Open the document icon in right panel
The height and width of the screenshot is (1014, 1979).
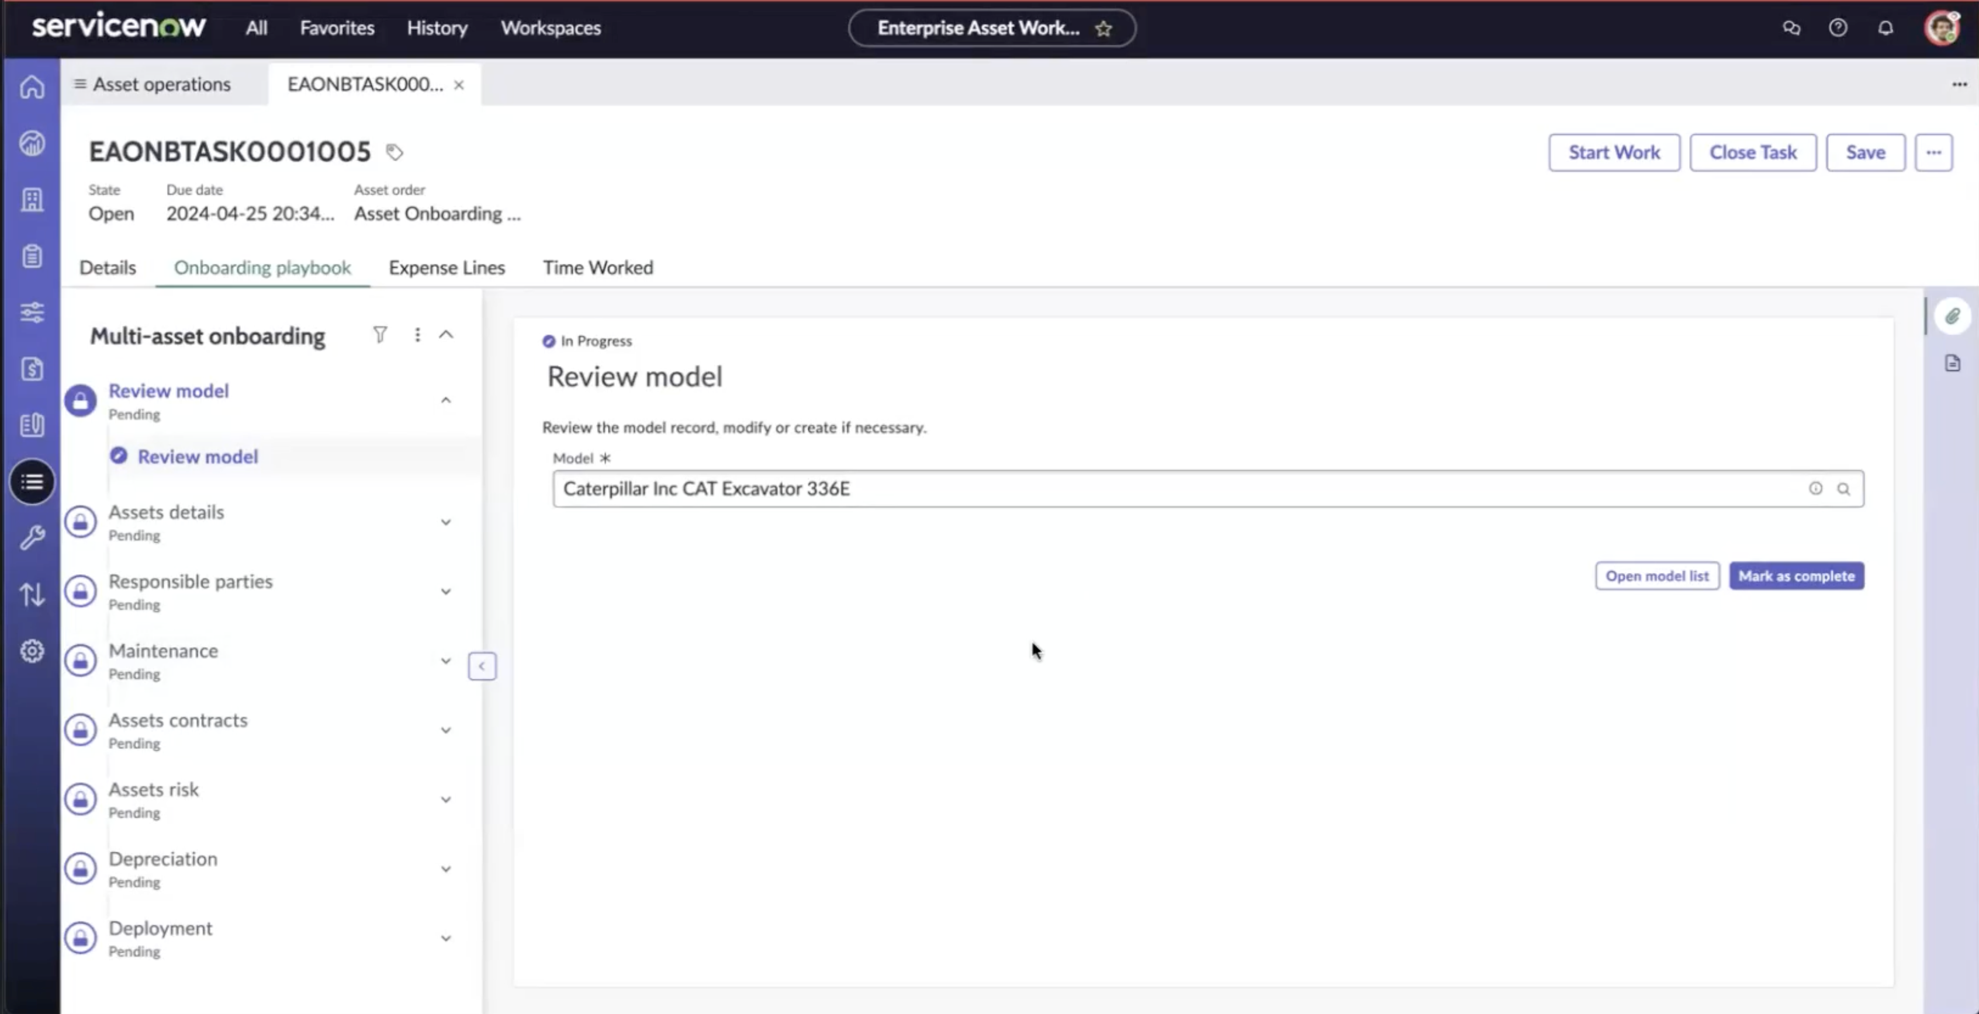1952,362
